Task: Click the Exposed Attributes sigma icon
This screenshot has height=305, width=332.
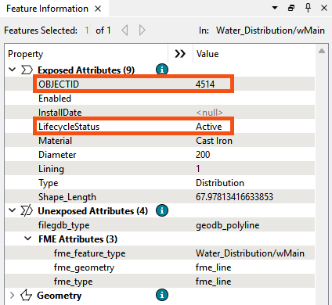Action: click(x=27, y=70)
